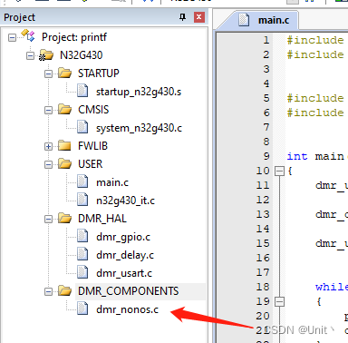Viewport: 348px width, 343px height.
Task: Open dmr_delay.c from the tree
Action: pos(125,255)
